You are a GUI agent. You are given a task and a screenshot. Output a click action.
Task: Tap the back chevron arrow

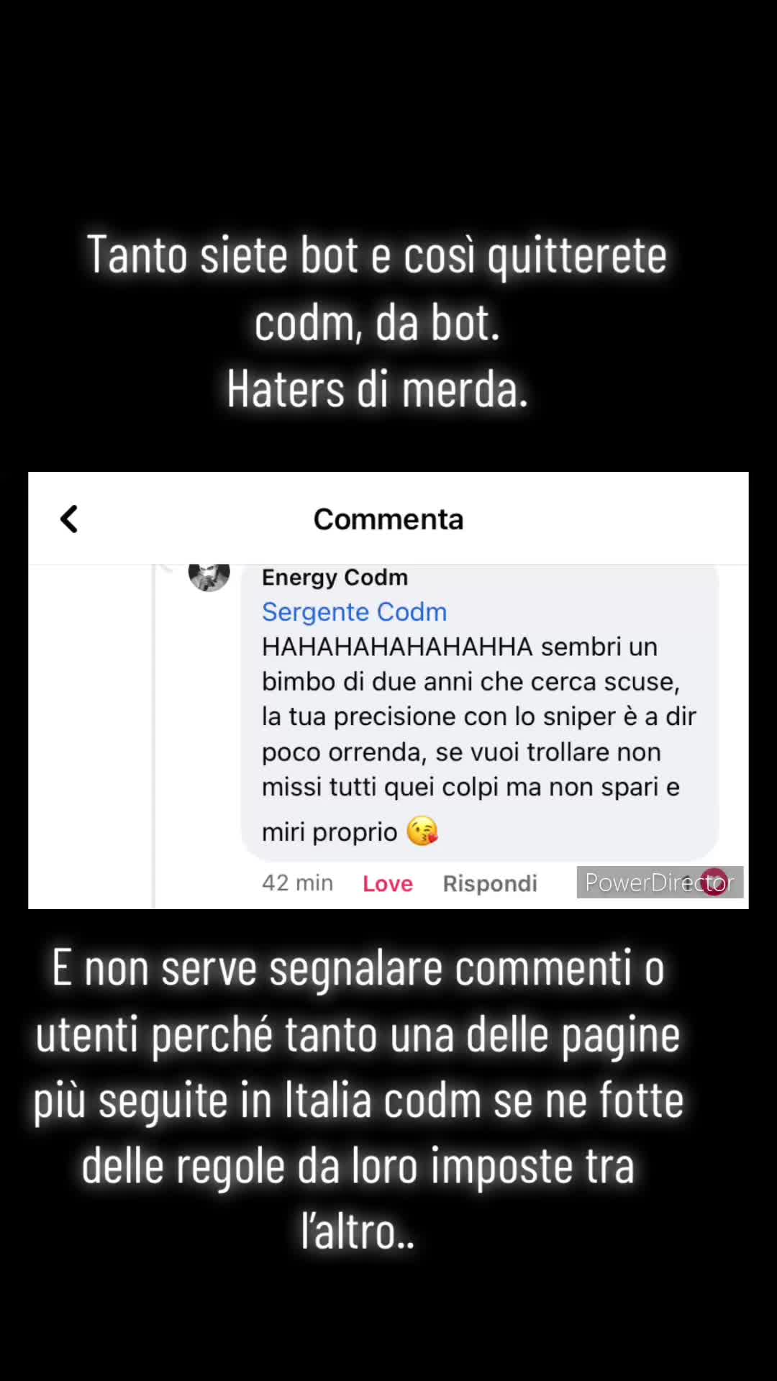pos(69,519)
